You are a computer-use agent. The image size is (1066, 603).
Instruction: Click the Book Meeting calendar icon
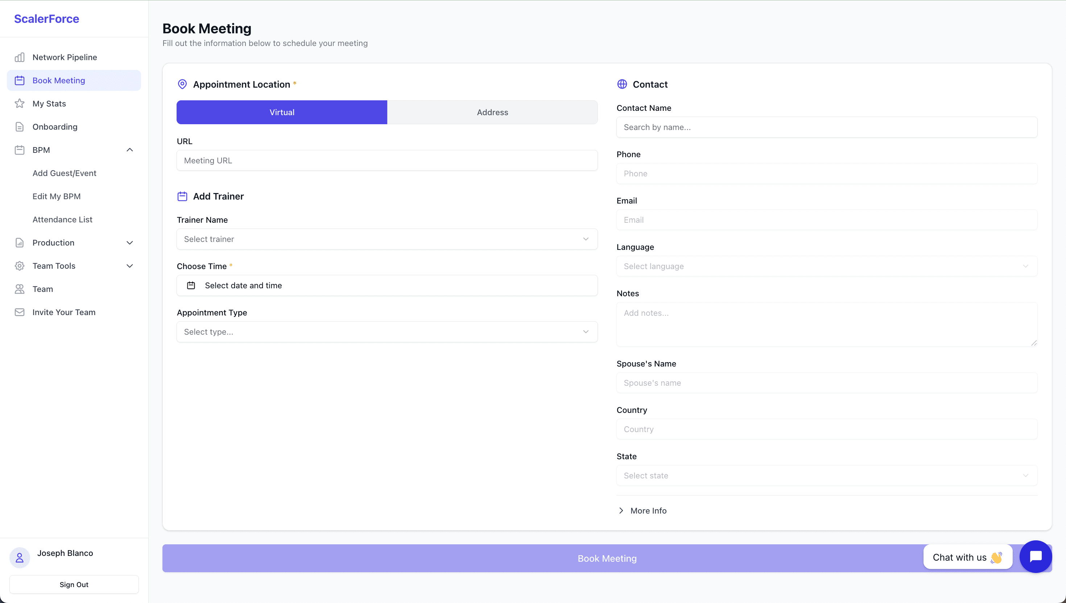pos(20,80)
